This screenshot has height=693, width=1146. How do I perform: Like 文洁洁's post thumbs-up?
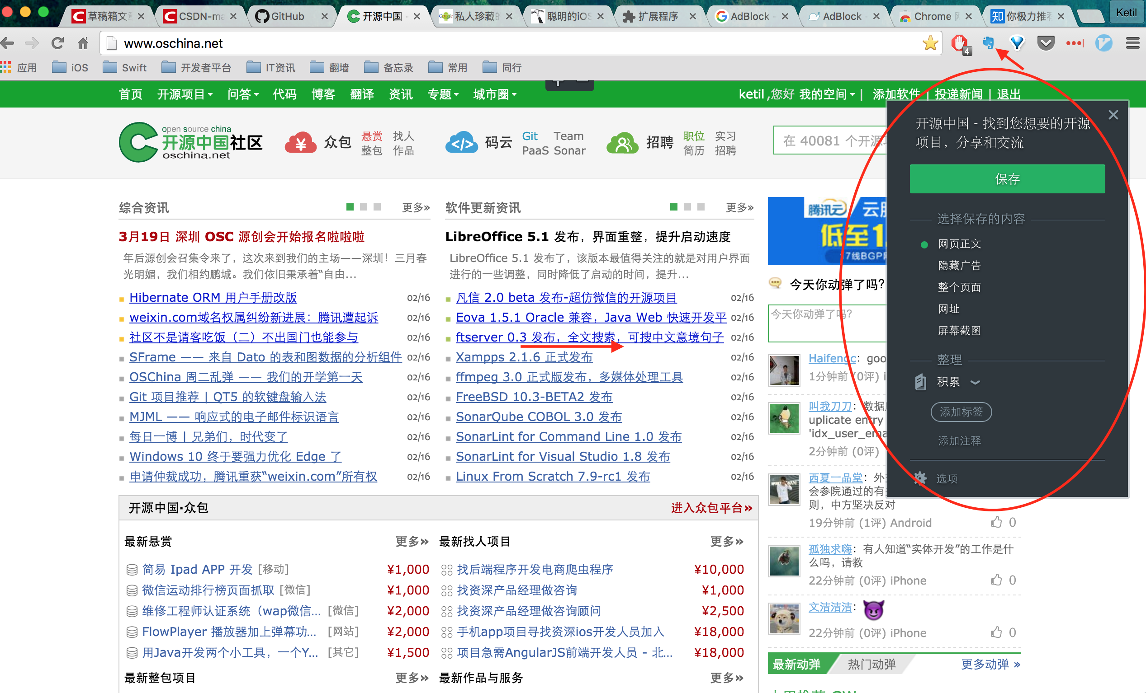point(996,632)
